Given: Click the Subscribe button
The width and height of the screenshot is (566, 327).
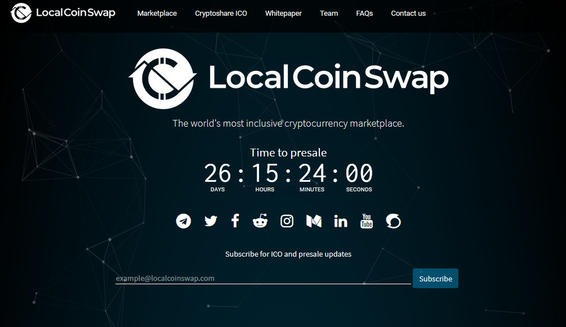Looking at the screenshot, I should tap(435, 278).
